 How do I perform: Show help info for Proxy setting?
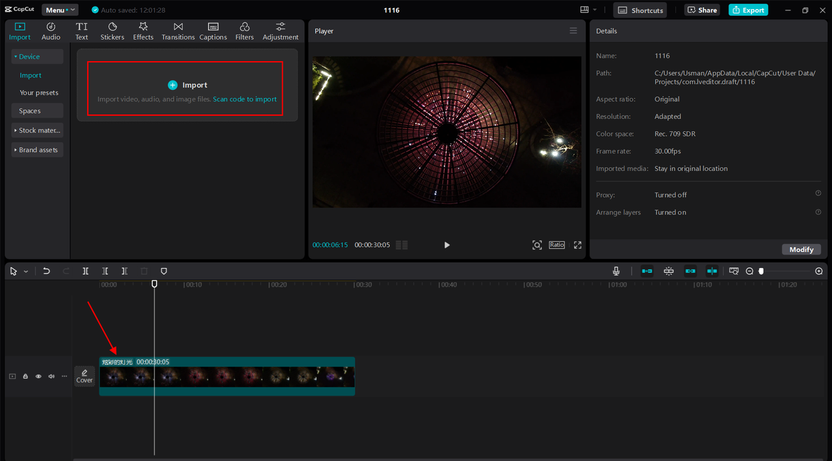click(x=818, y=193)
